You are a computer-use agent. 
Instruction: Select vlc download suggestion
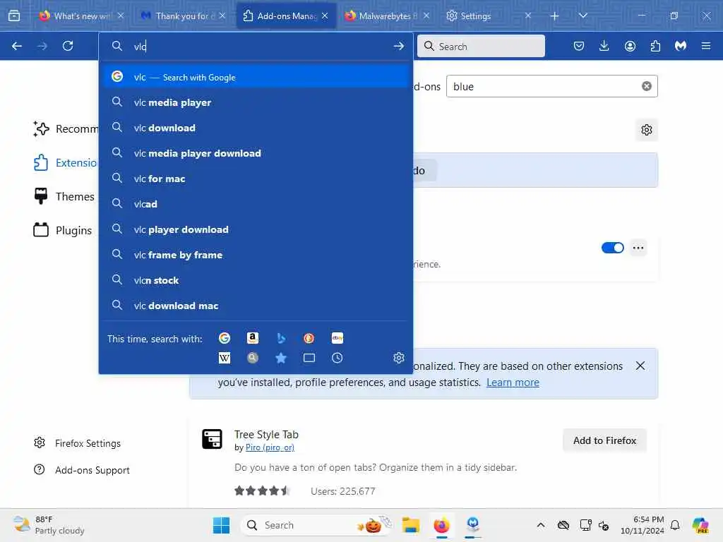click(x=256, y=128)
